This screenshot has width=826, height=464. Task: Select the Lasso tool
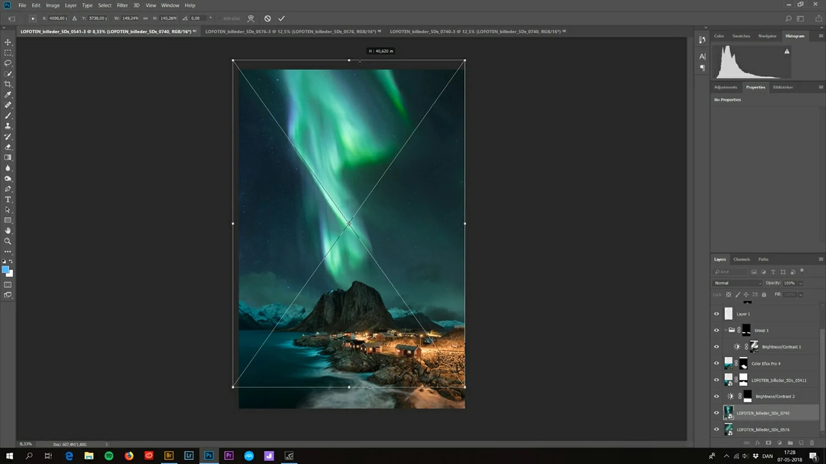(x=8, y=63)
